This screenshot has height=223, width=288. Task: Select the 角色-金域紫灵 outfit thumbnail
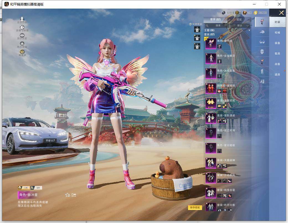(x=211, y=59)
